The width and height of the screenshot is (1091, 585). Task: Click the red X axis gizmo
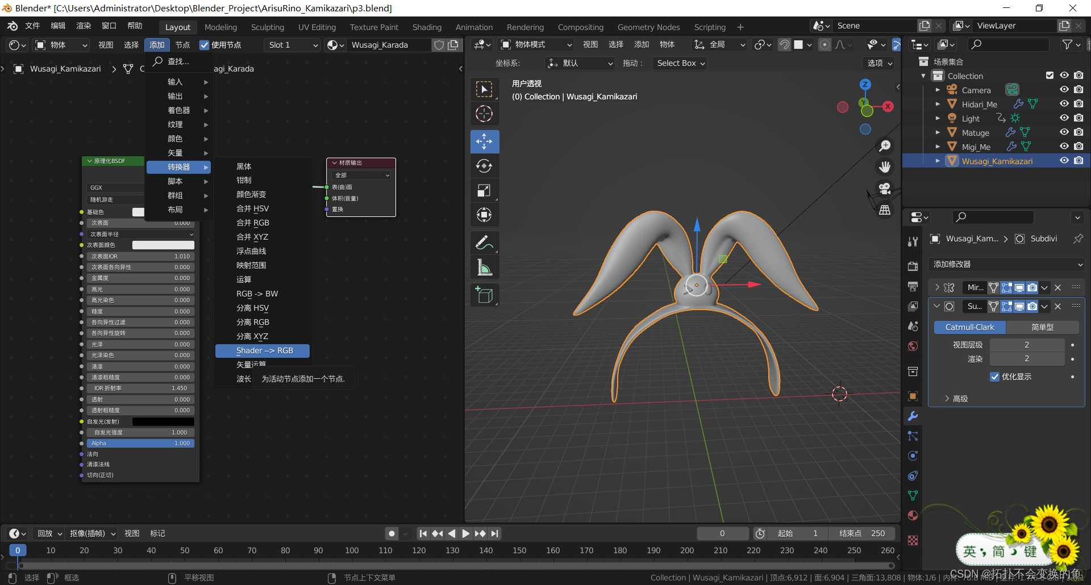(x=888, y=106)
